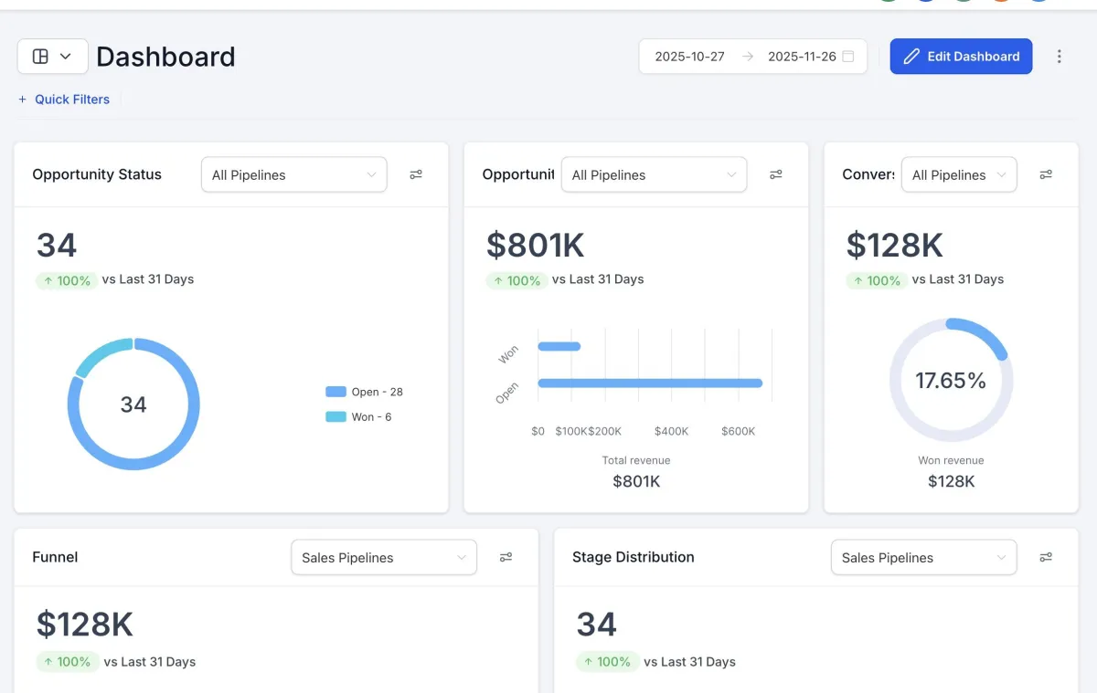This screenshot has width=1097, height=693.
Task: Click the Open - 28 legend swatch
Action: [335, 392]
